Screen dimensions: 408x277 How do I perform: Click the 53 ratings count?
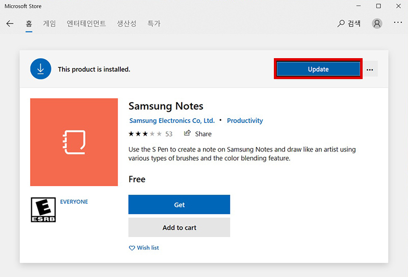169,134
